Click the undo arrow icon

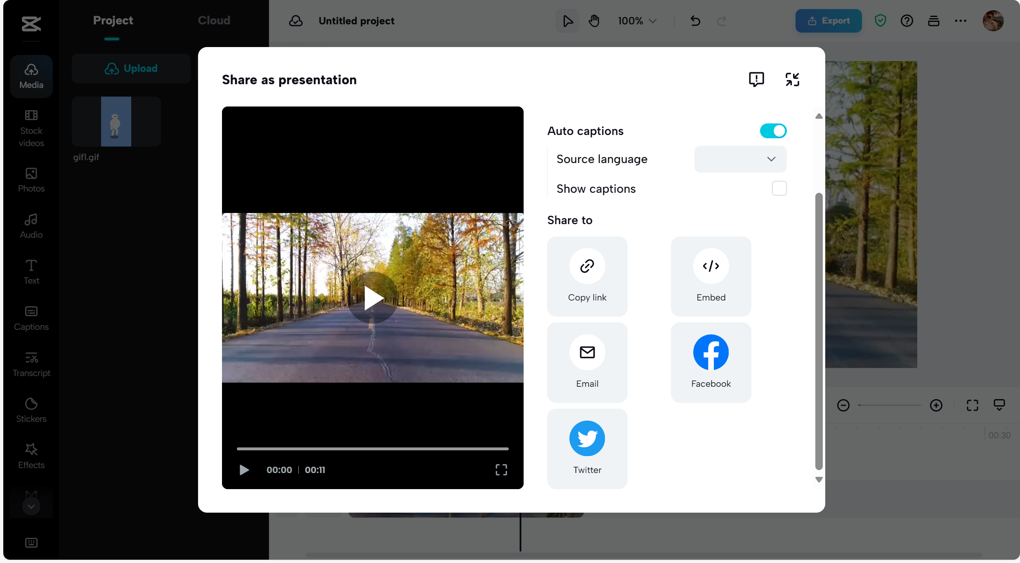point(695,21)
